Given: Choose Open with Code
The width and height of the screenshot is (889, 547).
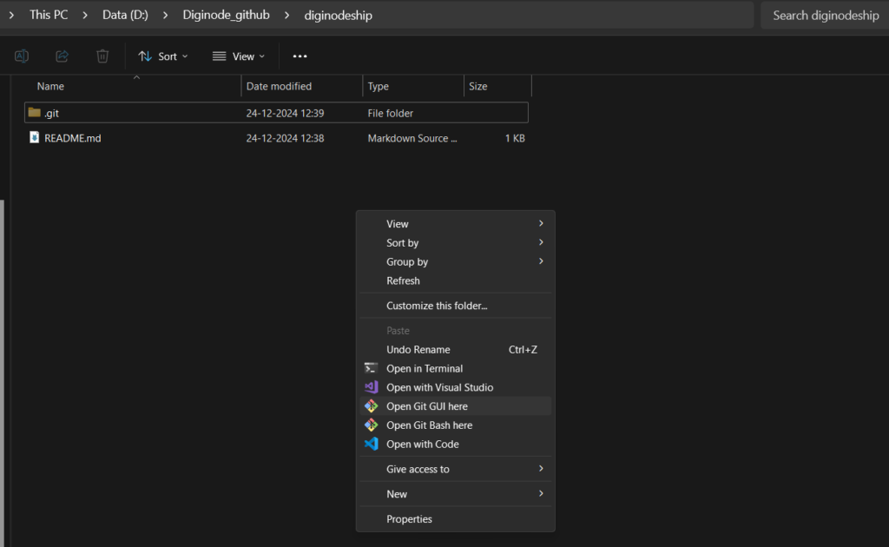Looking at the screenshot, I should [x=425, y=444].
